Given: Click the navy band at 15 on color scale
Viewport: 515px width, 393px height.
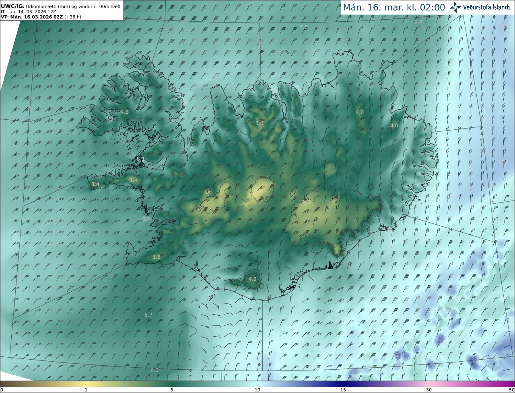Looking at the screenshot, I should coord(343,384).
